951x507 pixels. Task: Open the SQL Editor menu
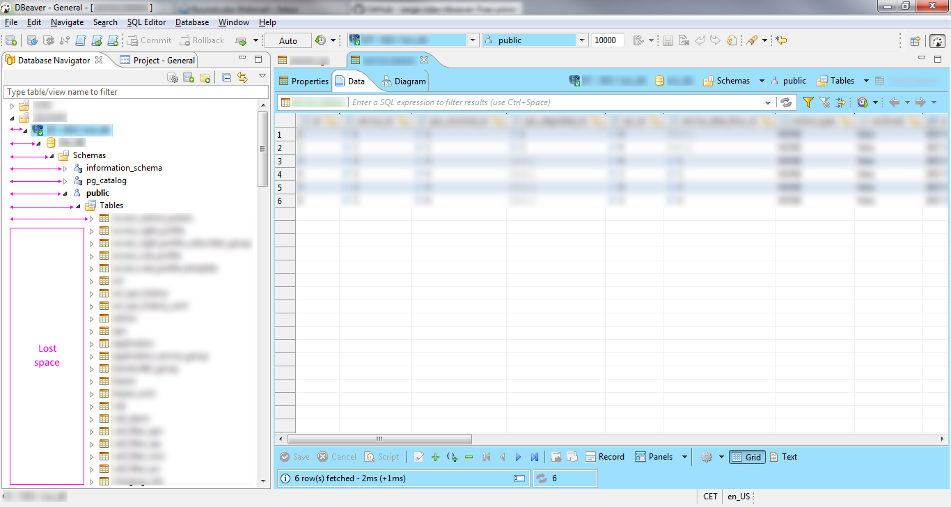pos(146,22)
